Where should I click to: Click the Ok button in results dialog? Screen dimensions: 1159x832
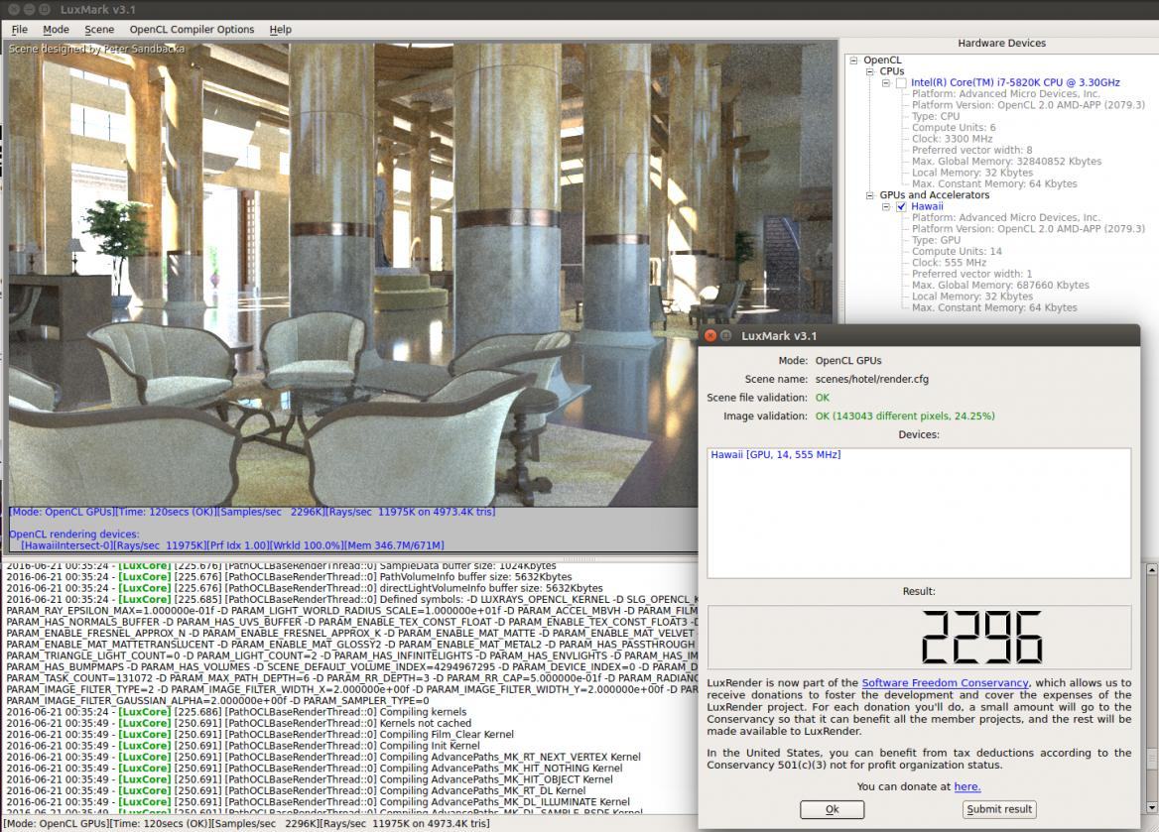pyautogui.click(x=832, y=810)
